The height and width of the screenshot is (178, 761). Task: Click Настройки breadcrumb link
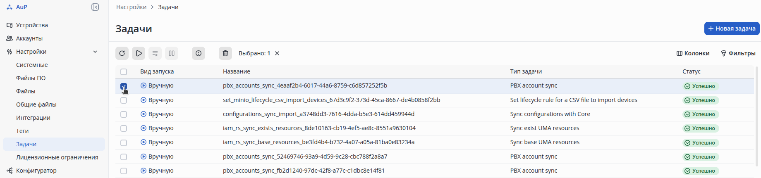[x=131, y=7]
